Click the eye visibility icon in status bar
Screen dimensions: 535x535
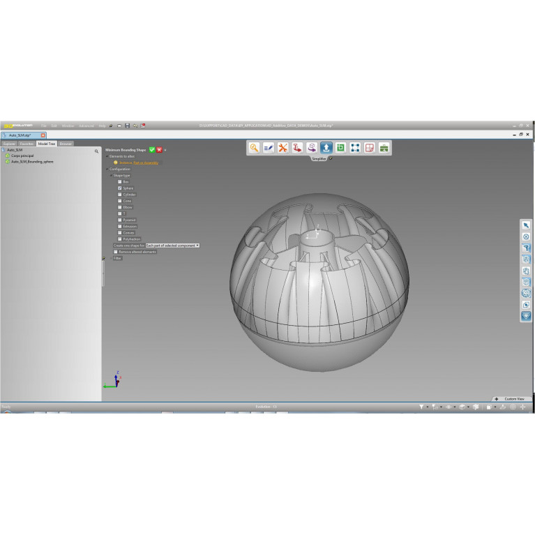(x=449, y=407)
